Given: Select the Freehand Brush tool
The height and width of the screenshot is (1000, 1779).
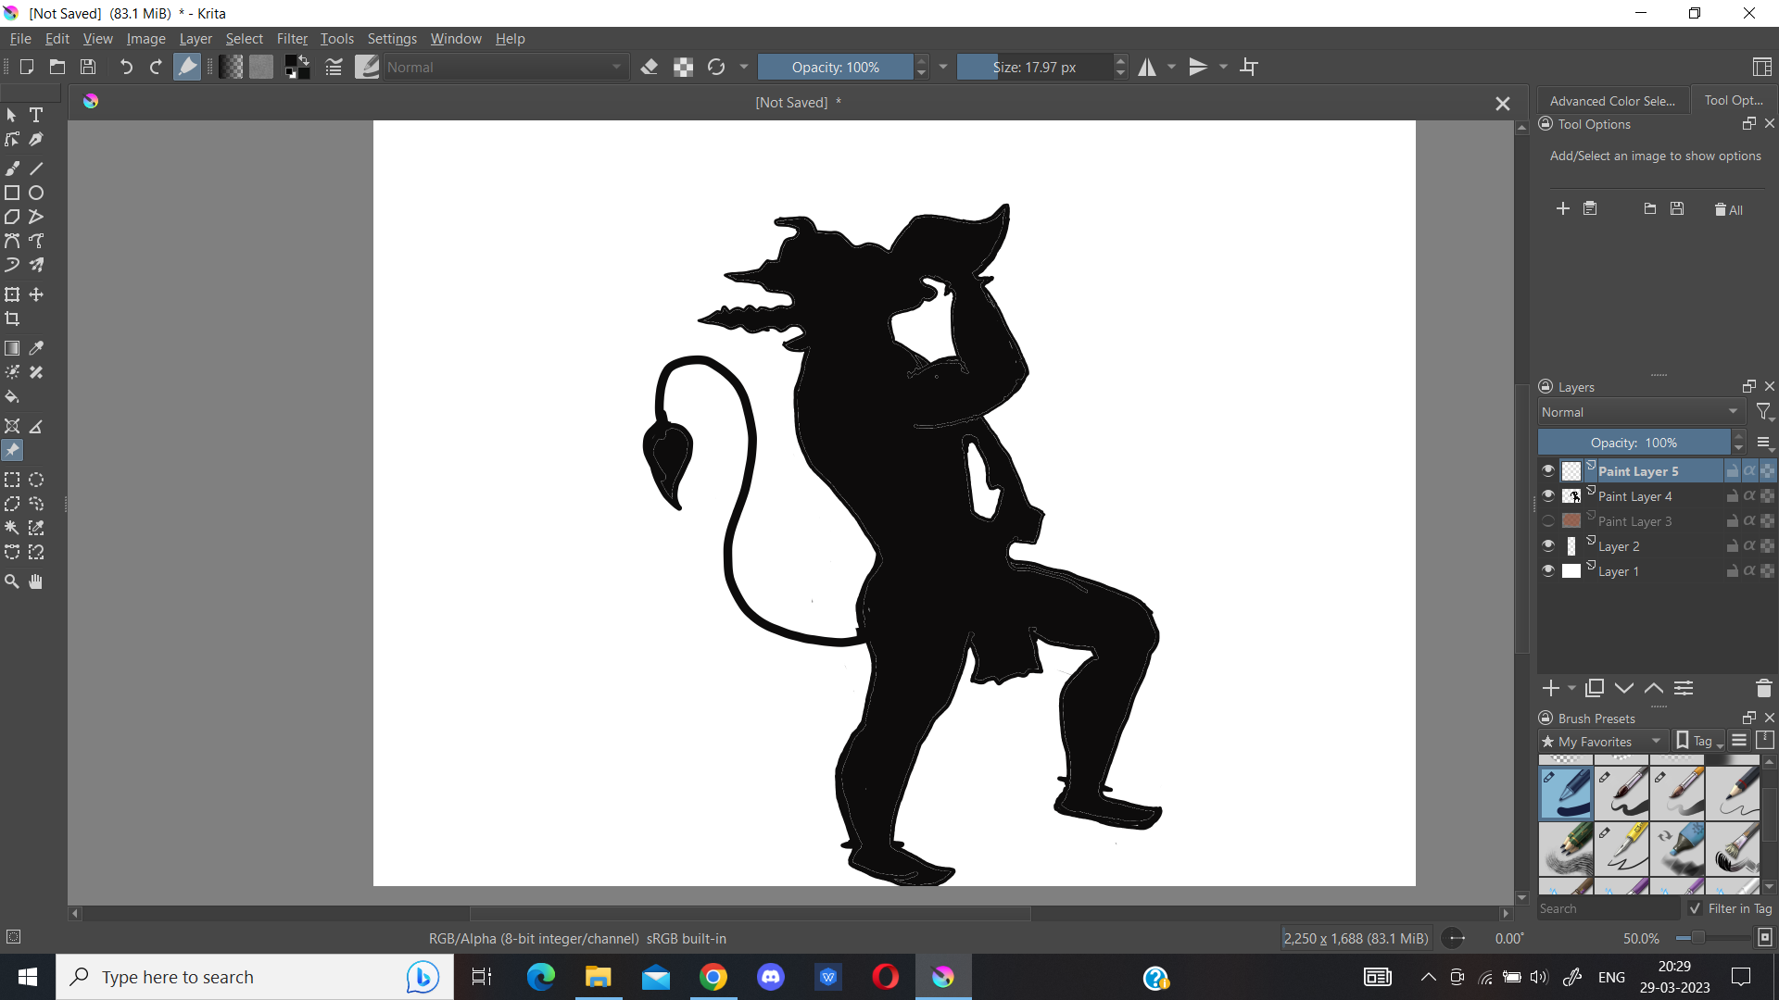Looking at the screenshot, I should (x=12, y=169).
